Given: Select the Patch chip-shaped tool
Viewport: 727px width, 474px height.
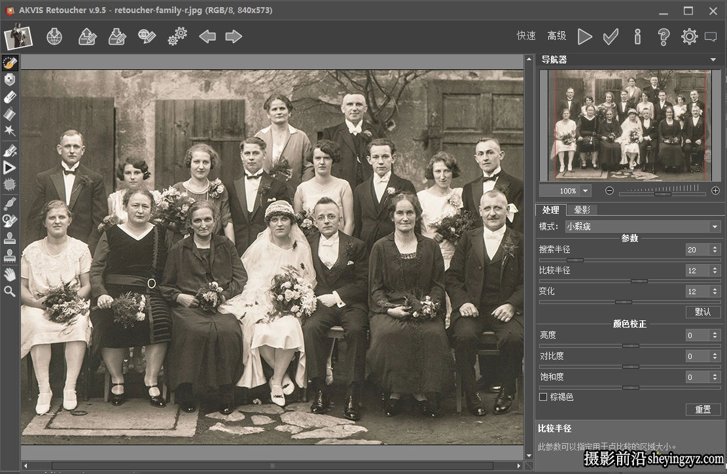Looking at the screenshot, I should [10, 185].
